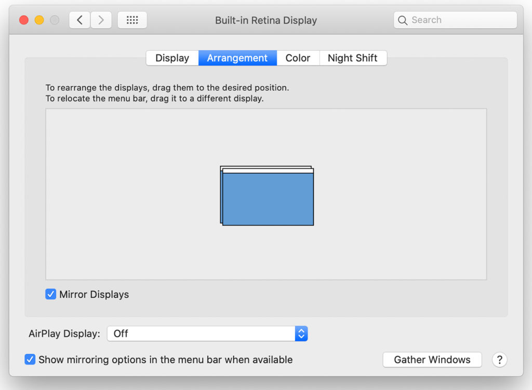
Task: Click the Gather Windows button
Action: [432, 359]
